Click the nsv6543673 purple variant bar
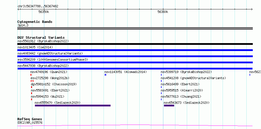Image resolution: width=261 pixels, height=129 pixels. 169,106
